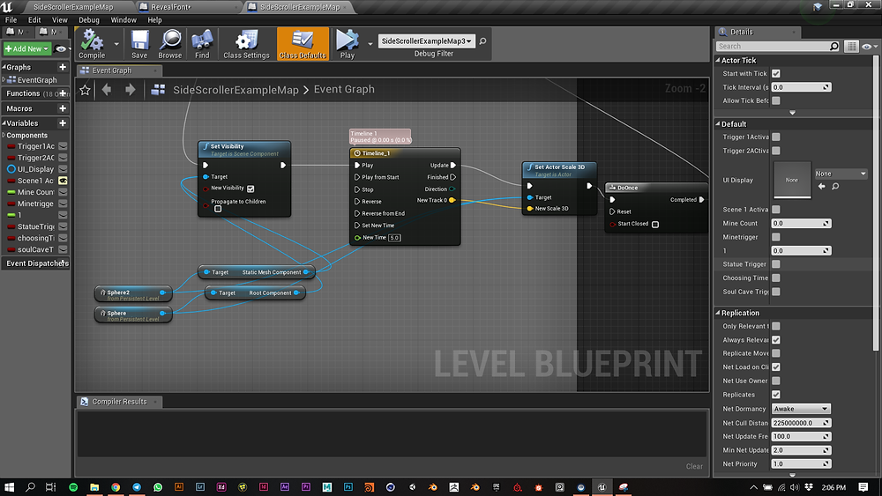The height and width of the screenshot is (496, 882).
Task: Enable Allow Tick Before Begin Play
Action: point(775,100)
